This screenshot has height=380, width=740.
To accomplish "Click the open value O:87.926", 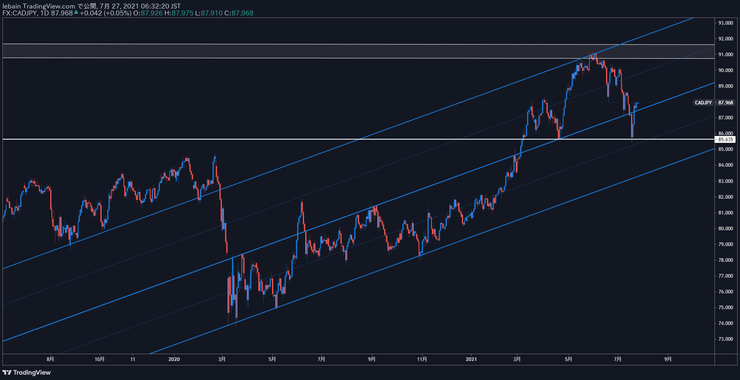I will (148, 13).
